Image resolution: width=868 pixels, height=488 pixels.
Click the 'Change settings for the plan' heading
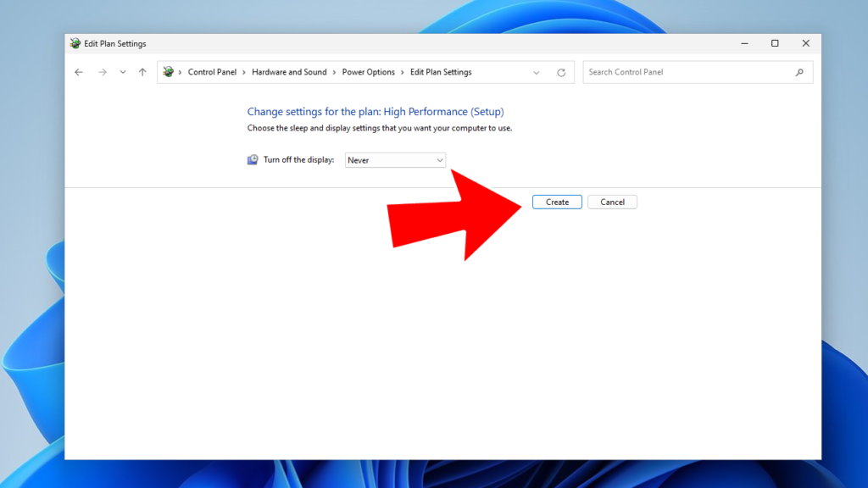[x=376, y=112]
